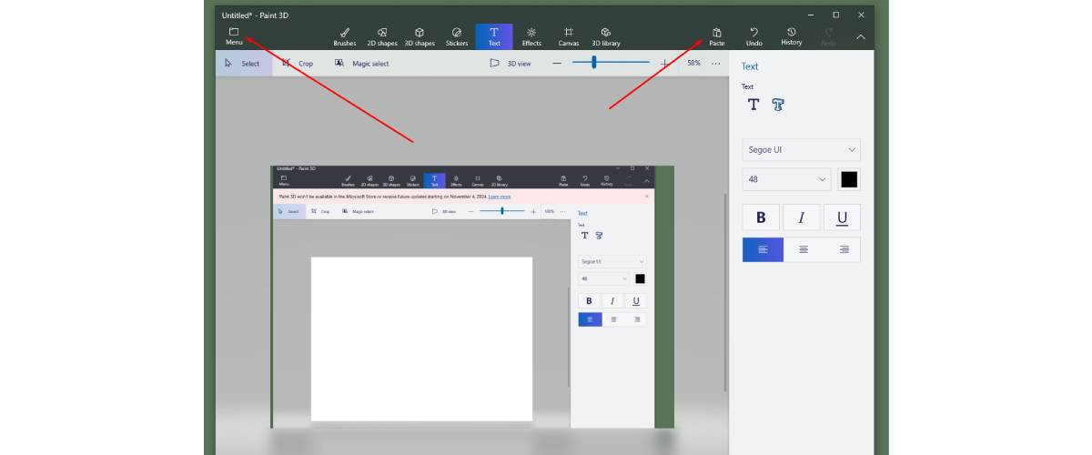The image size is (1092, 455).
Task: Click the zoom slider handle
Action: (594, 63)
